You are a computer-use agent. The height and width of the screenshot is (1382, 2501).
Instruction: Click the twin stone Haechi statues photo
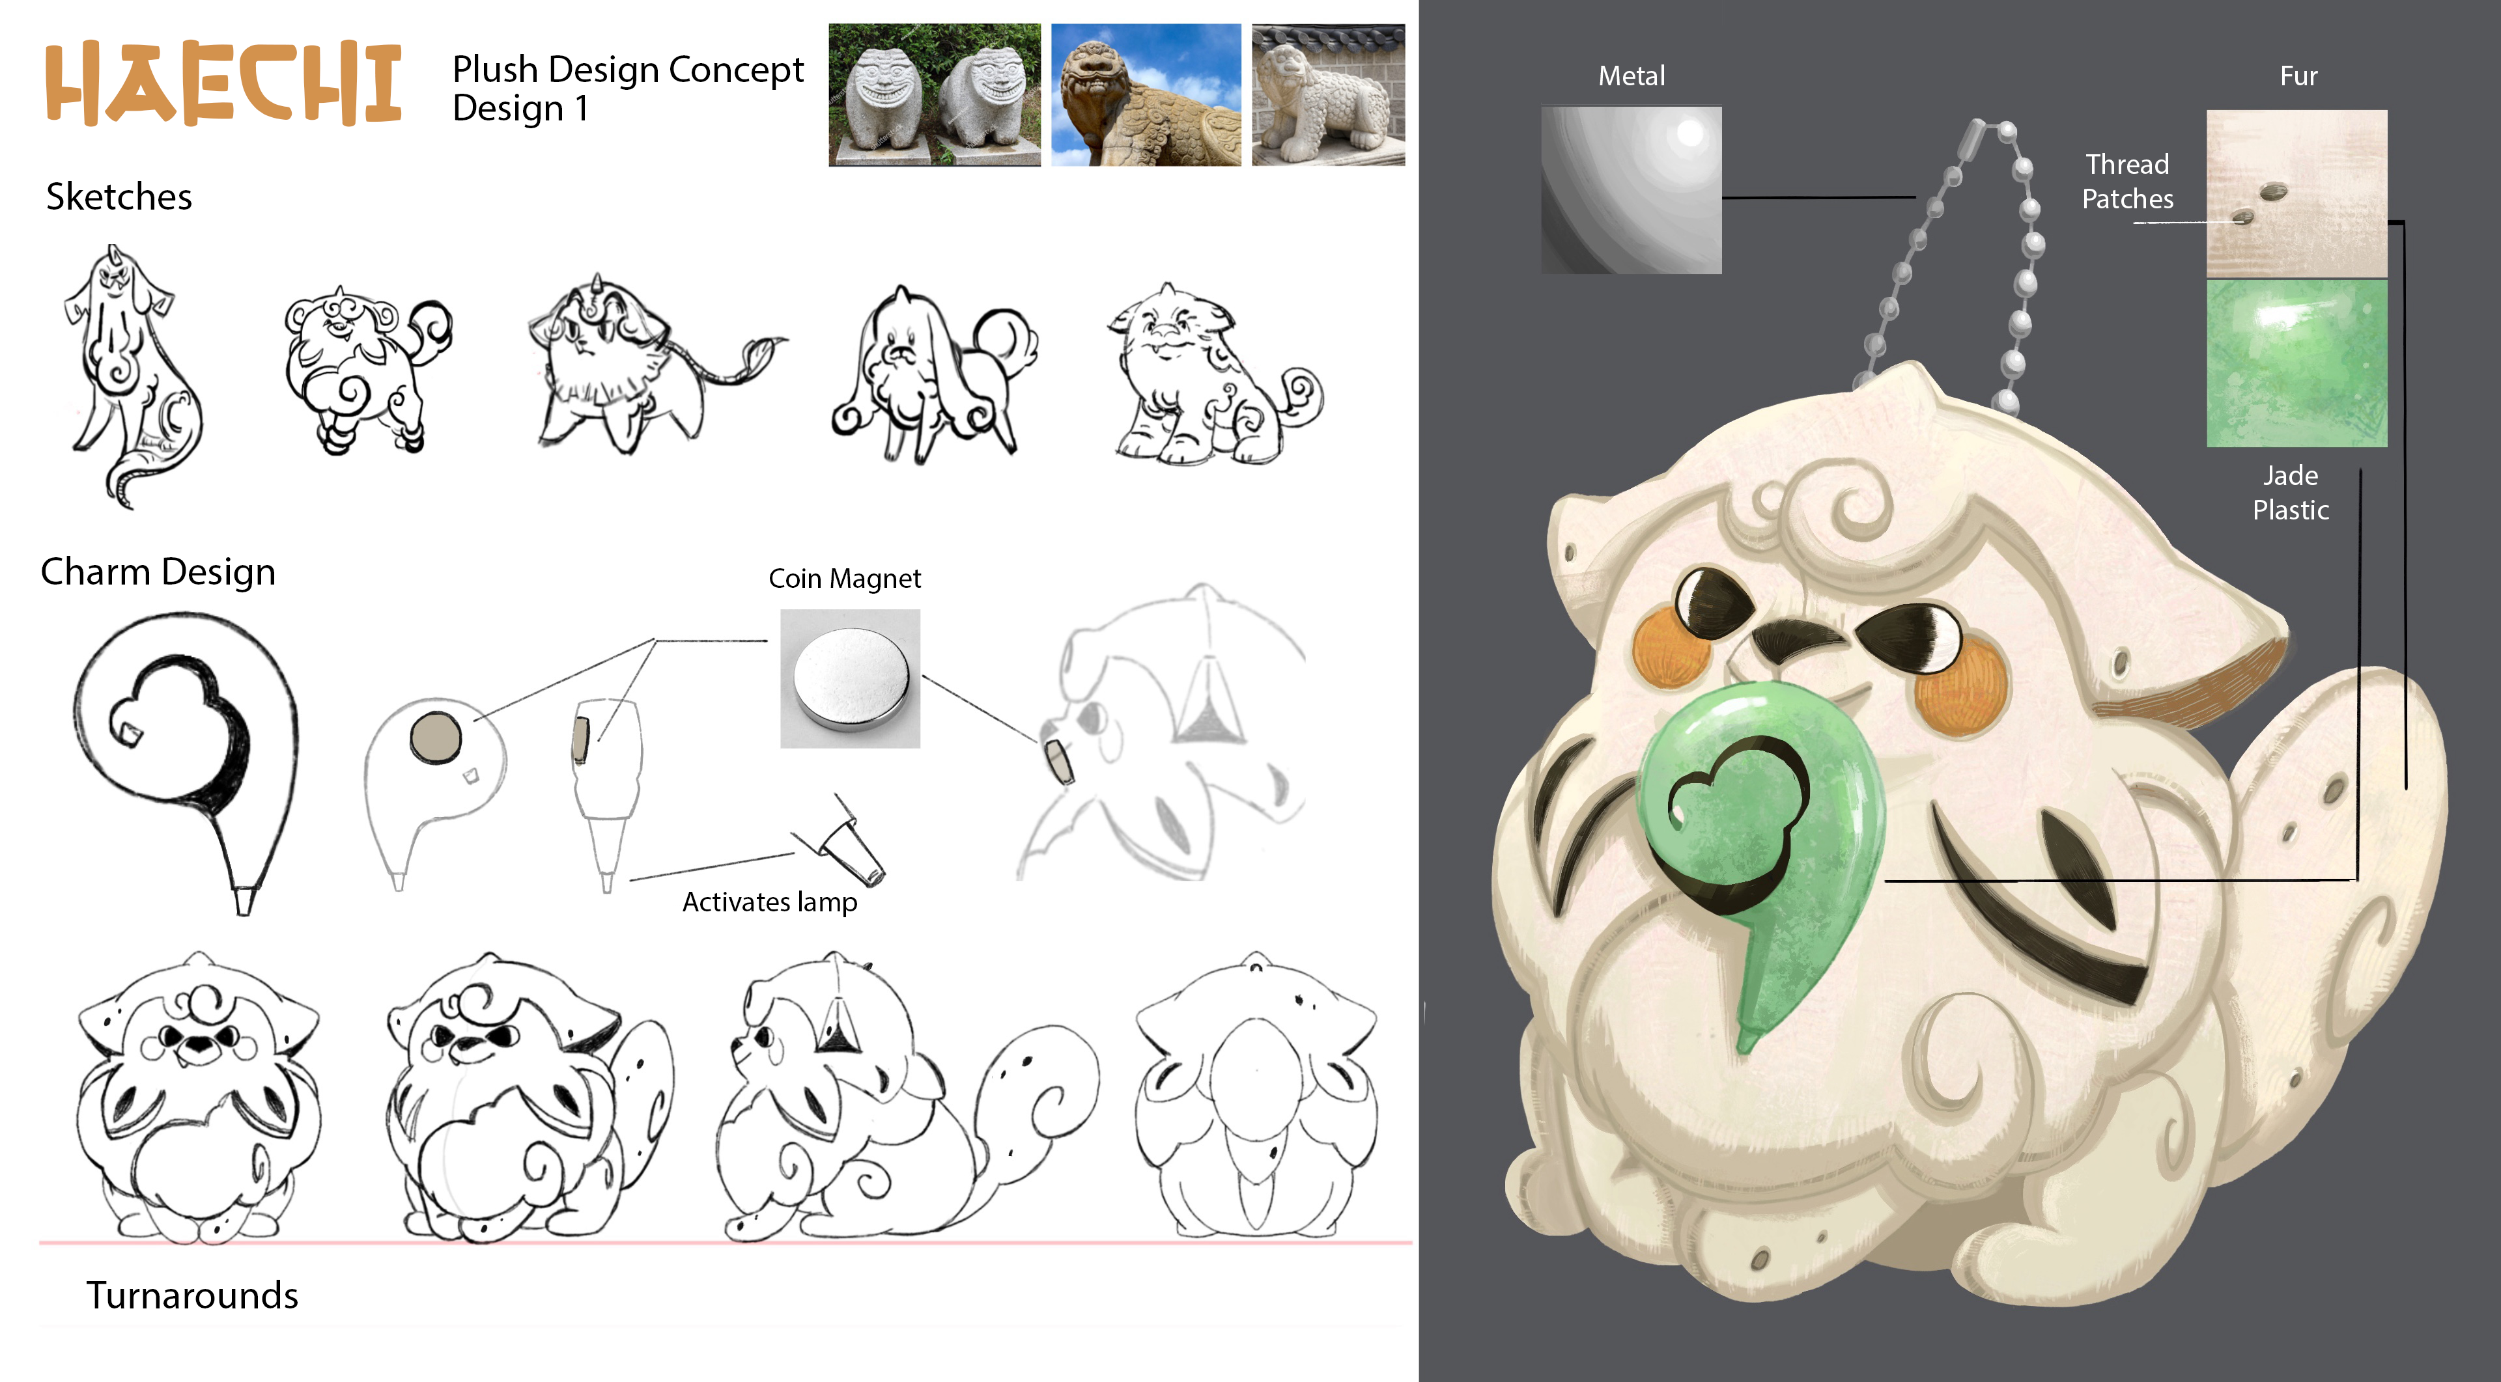click(934, 95)
